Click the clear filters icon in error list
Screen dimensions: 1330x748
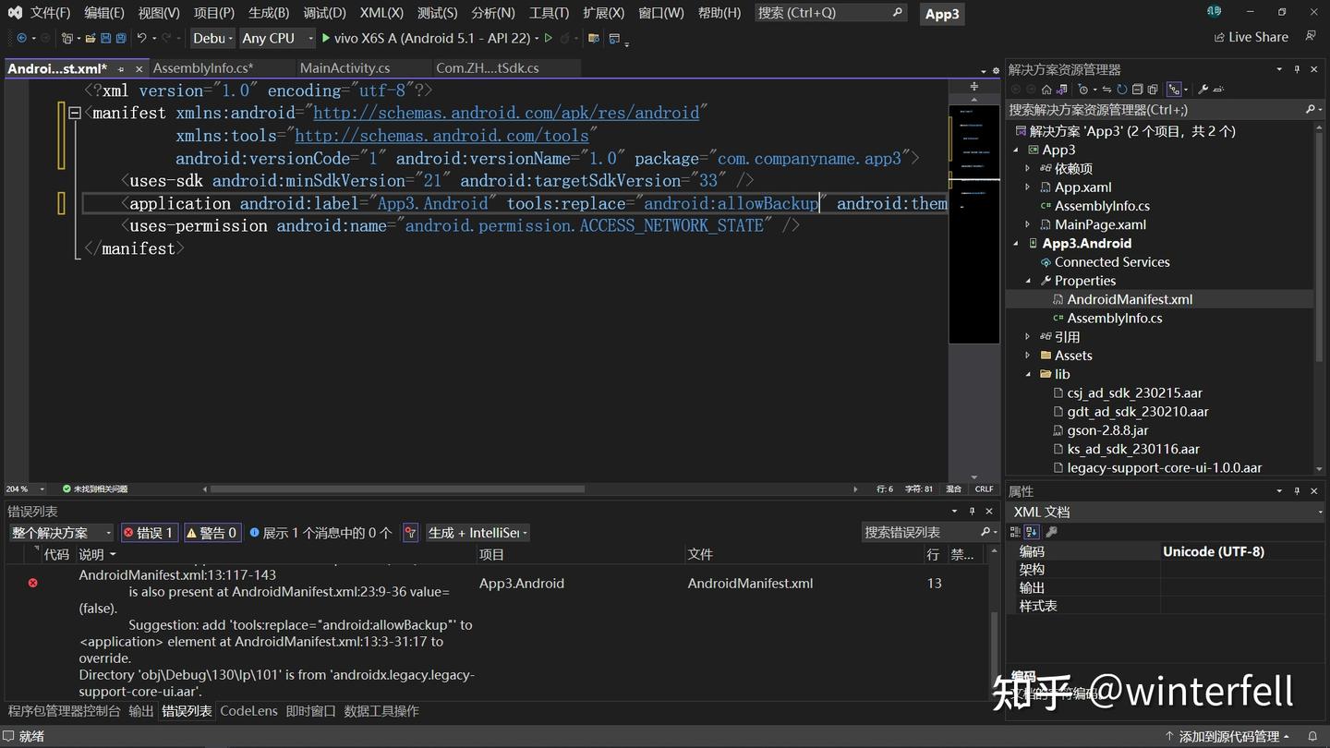click(x=410, y=533)
